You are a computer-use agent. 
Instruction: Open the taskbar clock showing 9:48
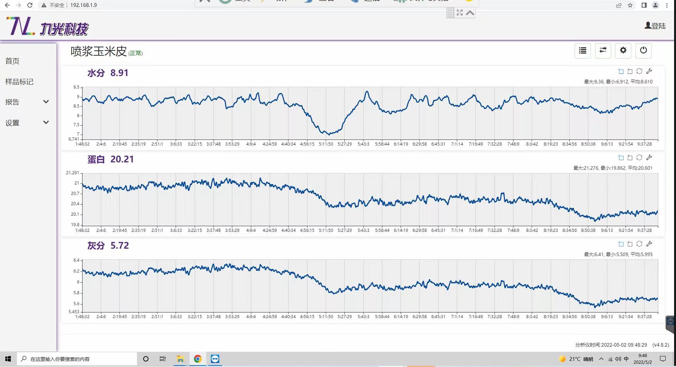pos(643,359)
